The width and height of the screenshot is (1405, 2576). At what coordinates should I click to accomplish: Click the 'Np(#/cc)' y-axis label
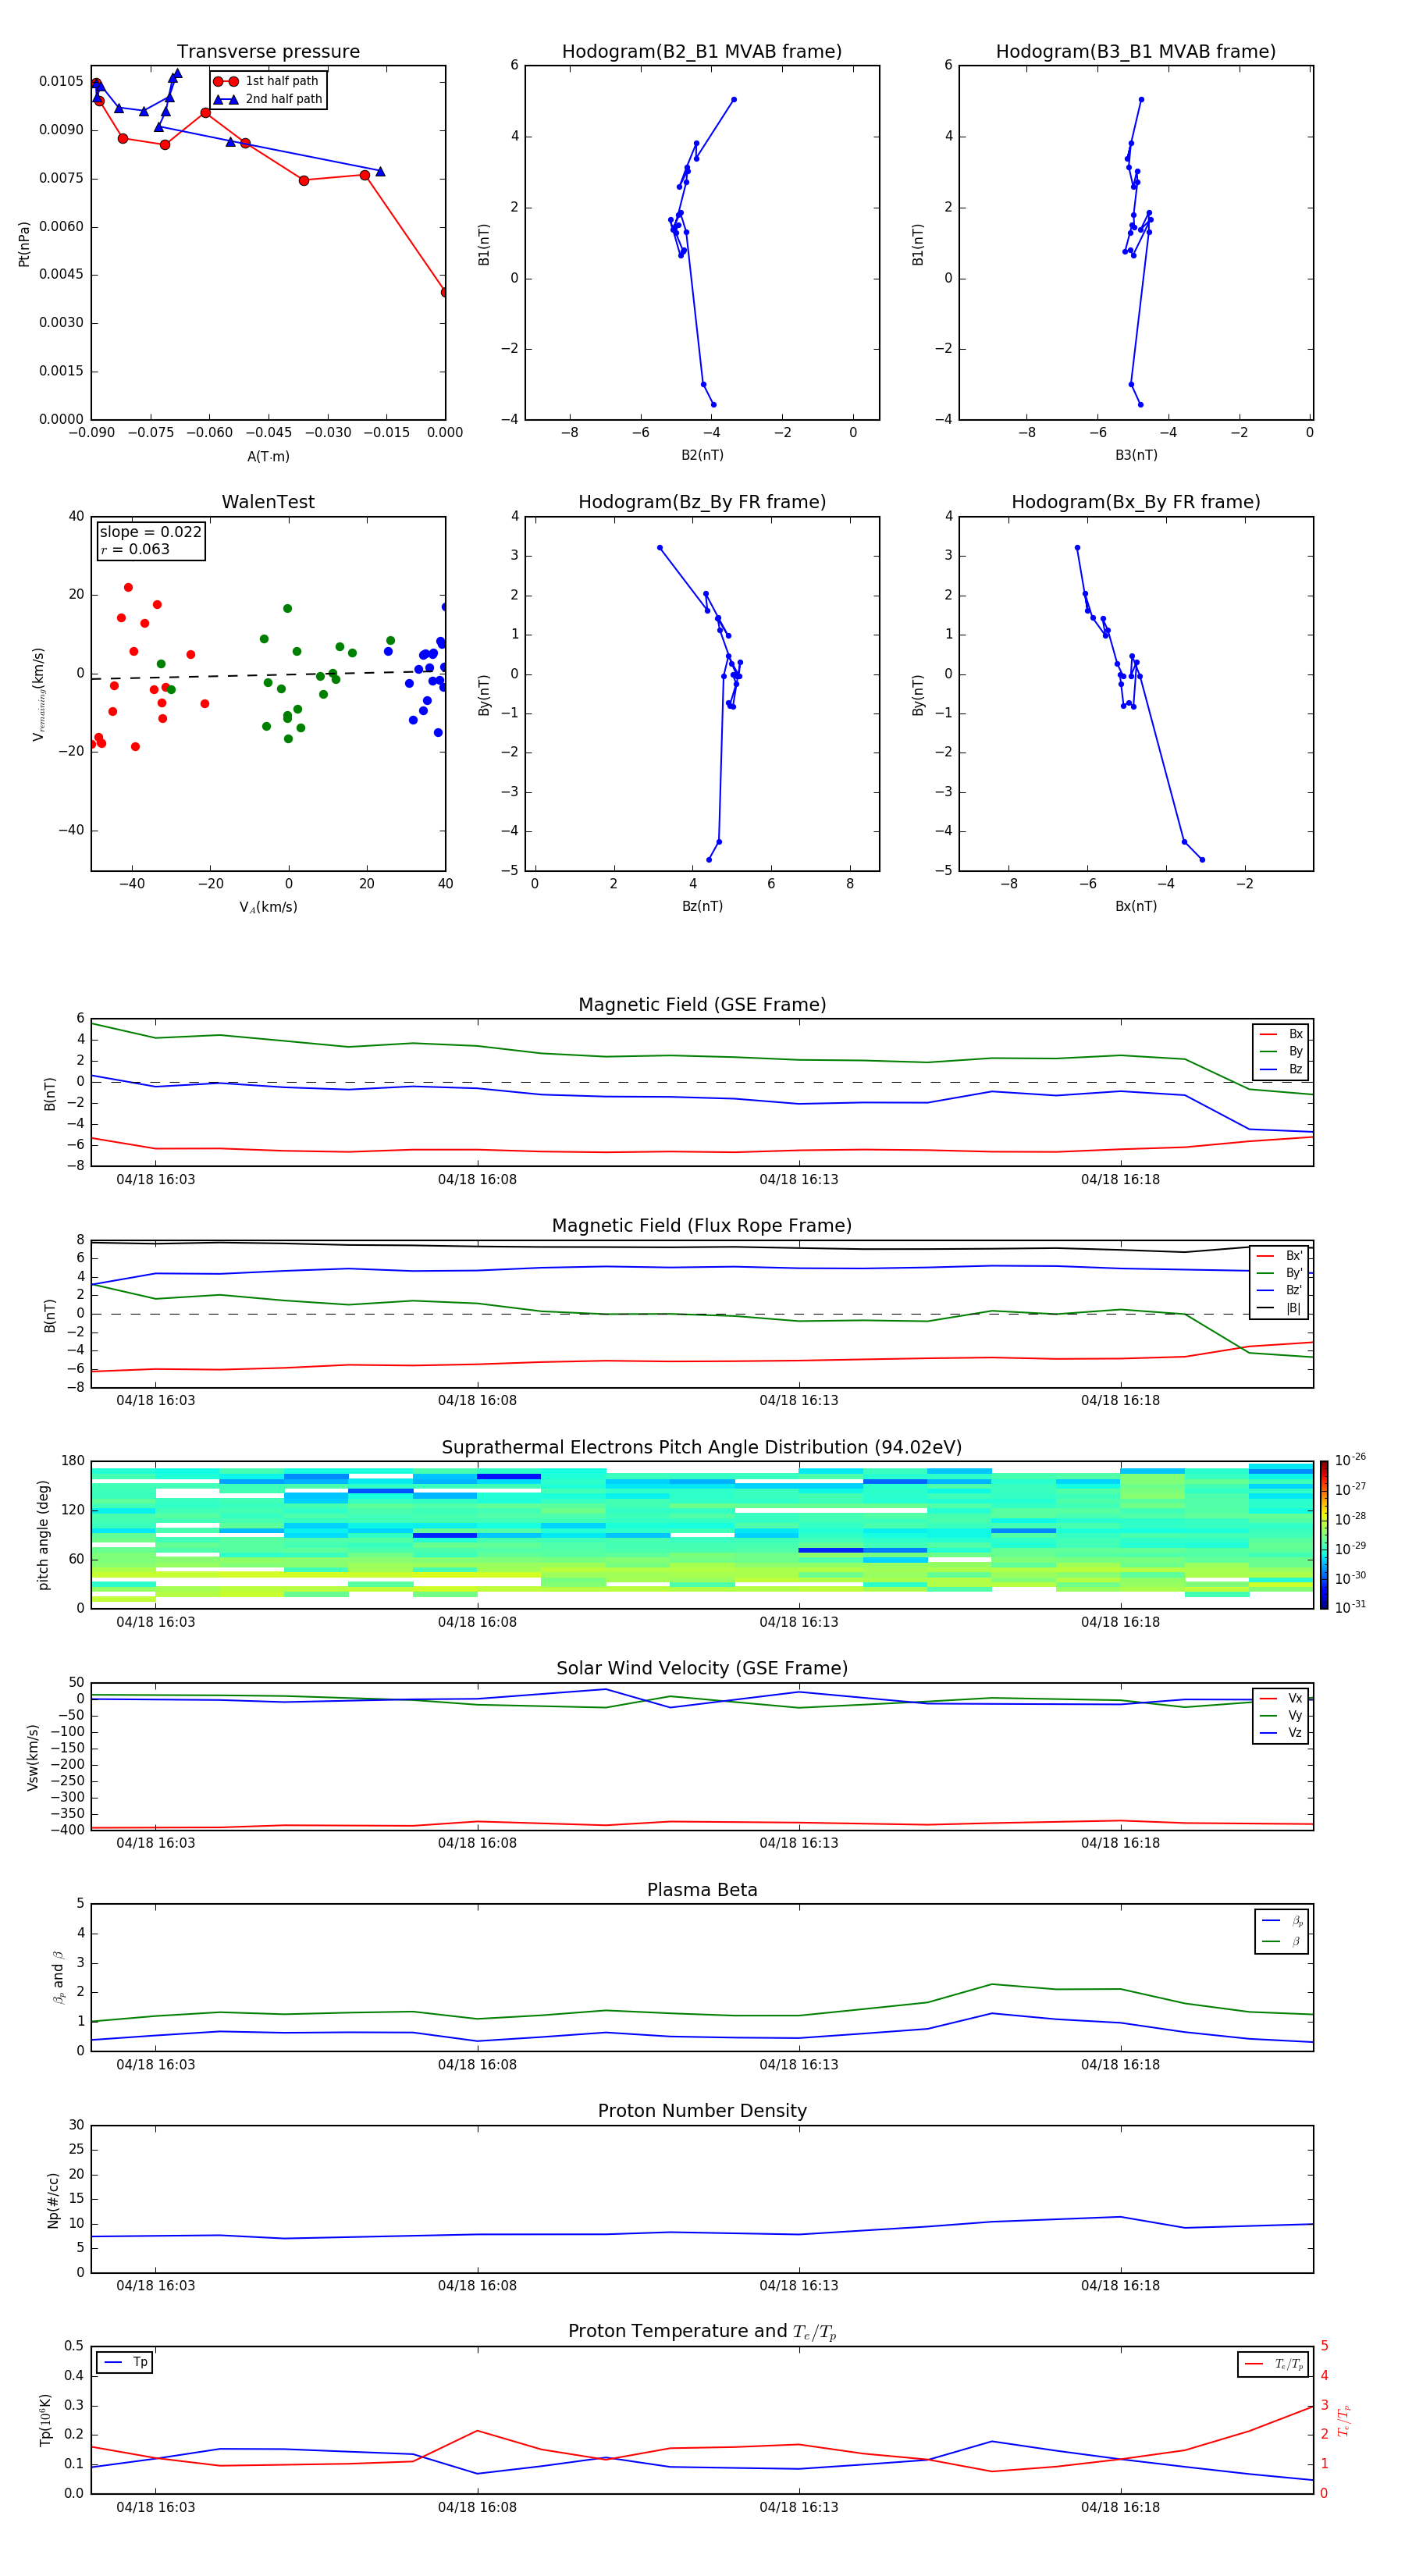pyautogui.click(x=53, y=2200)
